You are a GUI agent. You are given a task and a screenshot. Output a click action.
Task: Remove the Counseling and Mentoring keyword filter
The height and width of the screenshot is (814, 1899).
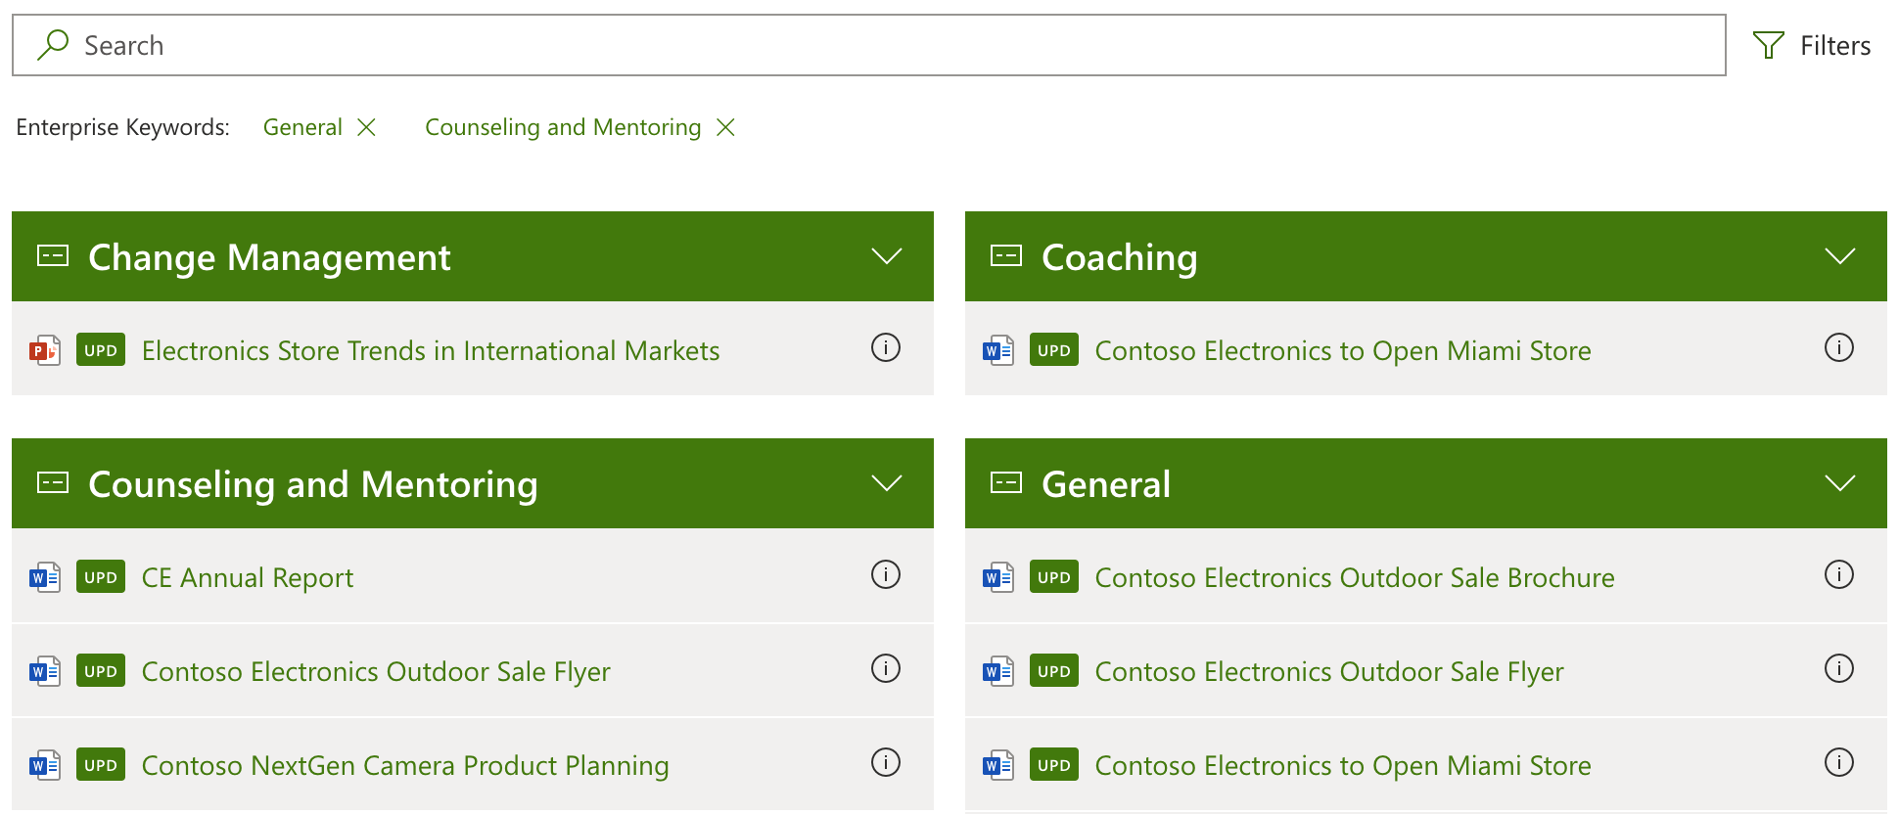(725, 127)
